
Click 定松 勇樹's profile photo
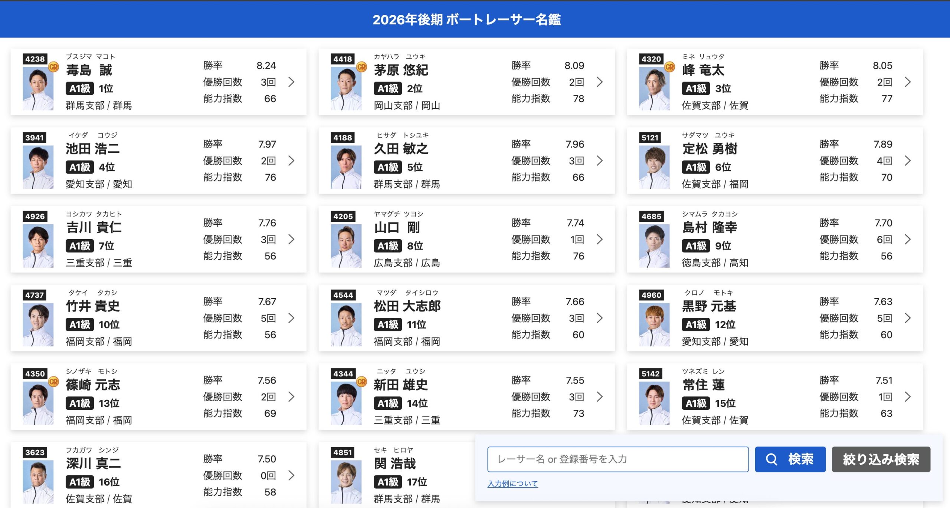[x=654, y=167]
